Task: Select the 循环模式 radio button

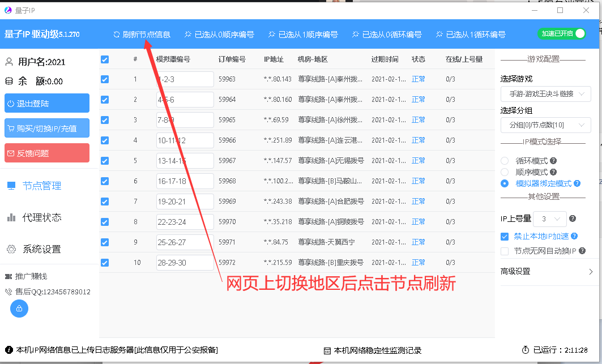Action: click(505, 161)
